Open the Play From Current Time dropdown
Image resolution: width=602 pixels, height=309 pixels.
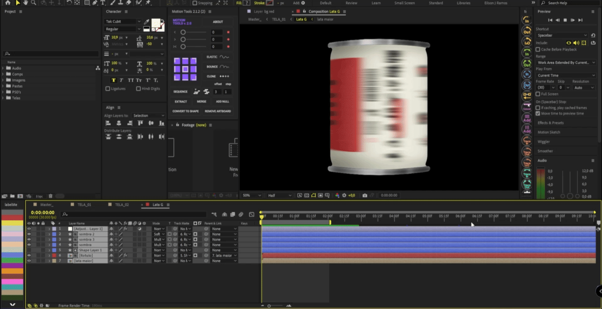pyautogui.click(x=566, y=76)
